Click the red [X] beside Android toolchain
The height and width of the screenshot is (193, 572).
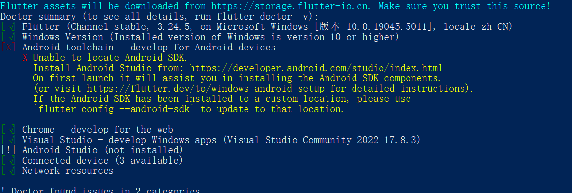[8, 48]
